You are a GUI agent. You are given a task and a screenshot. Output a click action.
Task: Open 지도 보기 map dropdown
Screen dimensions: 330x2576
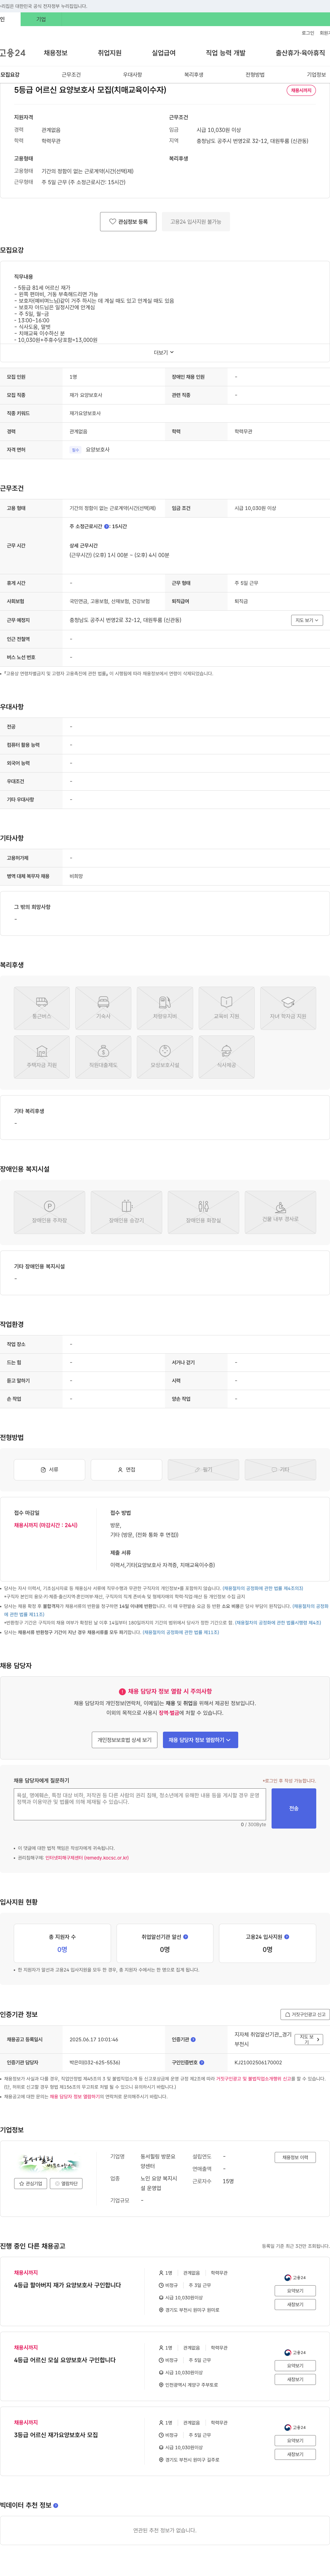pos(307,620)
